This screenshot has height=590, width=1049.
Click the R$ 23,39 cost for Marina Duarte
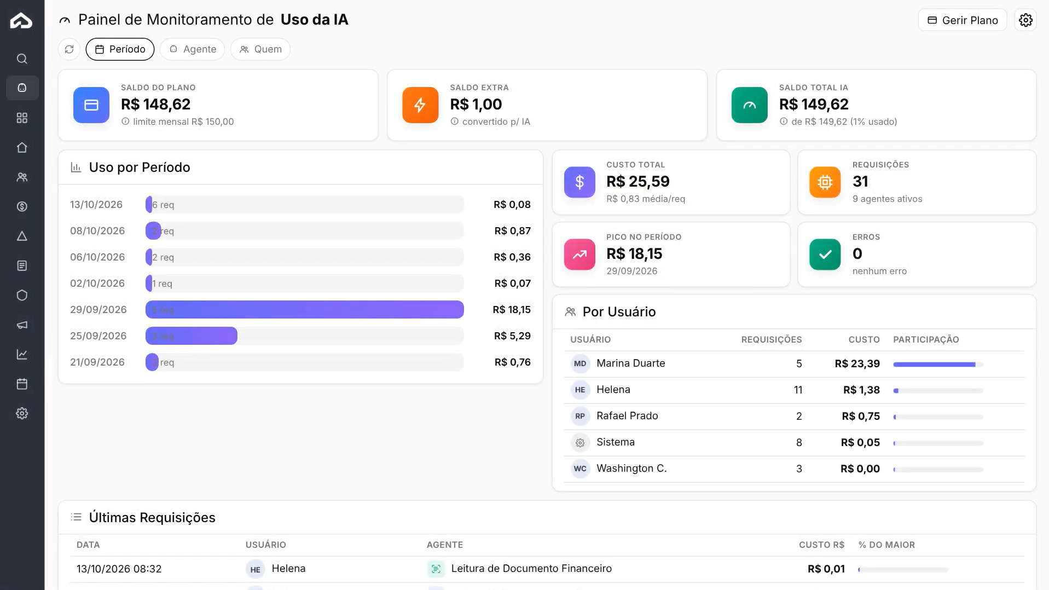coord(857,364)
